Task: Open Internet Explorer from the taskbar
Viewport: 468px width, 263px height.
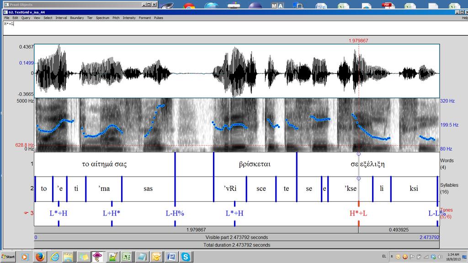Action: click(x=55, y=257)
